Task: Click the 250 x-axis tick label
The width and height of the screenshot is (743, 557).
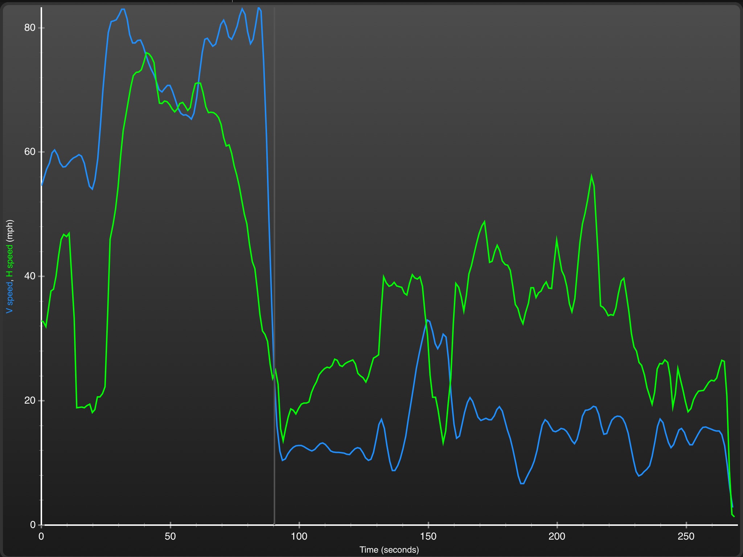Action: [x=686, y=536]
